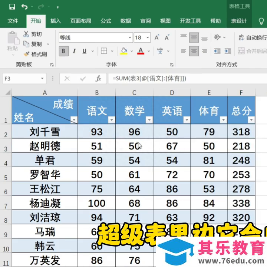
Task: Click the Decrease Indent icon
Action: (217, 51)
